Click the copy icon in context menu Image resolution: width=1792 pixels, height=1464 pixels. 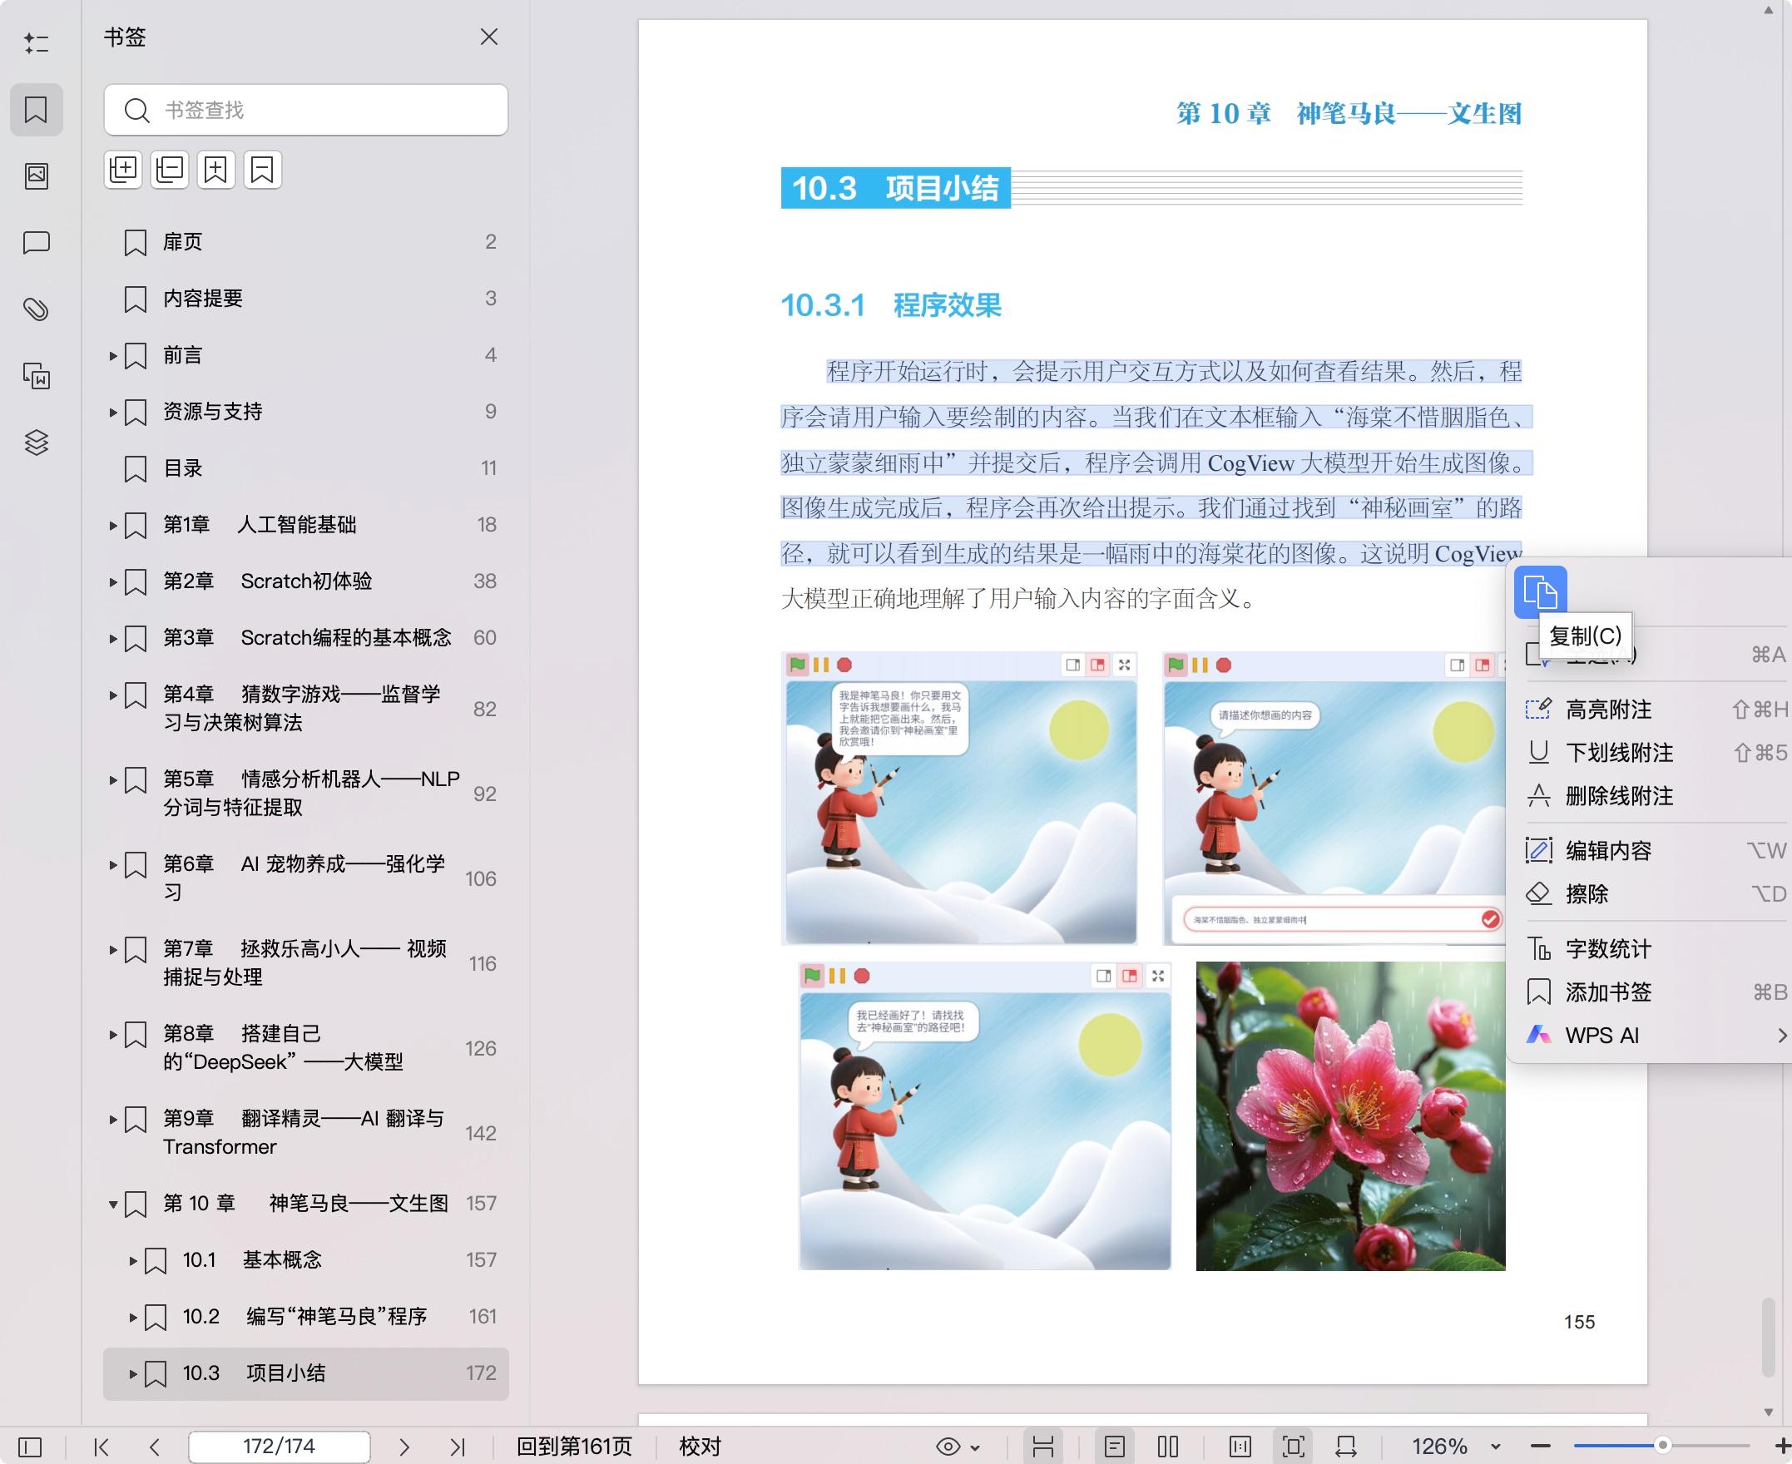point(1540,592)
